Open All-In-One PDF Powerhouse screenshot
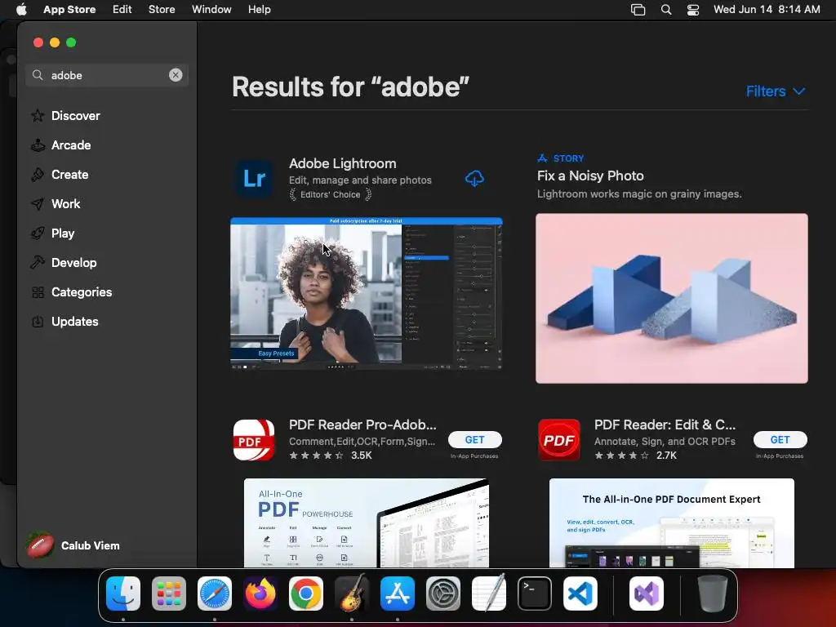This screenshot has width=836, height=627. [367, 523]
